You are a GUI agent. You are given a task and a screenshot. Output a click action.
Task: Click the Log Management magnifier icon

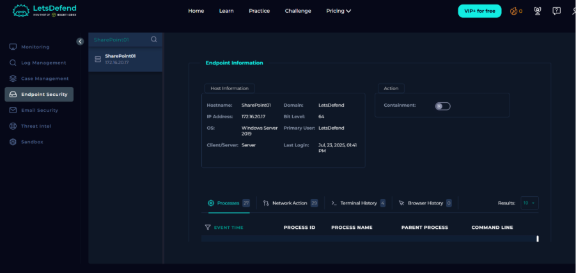13,63
